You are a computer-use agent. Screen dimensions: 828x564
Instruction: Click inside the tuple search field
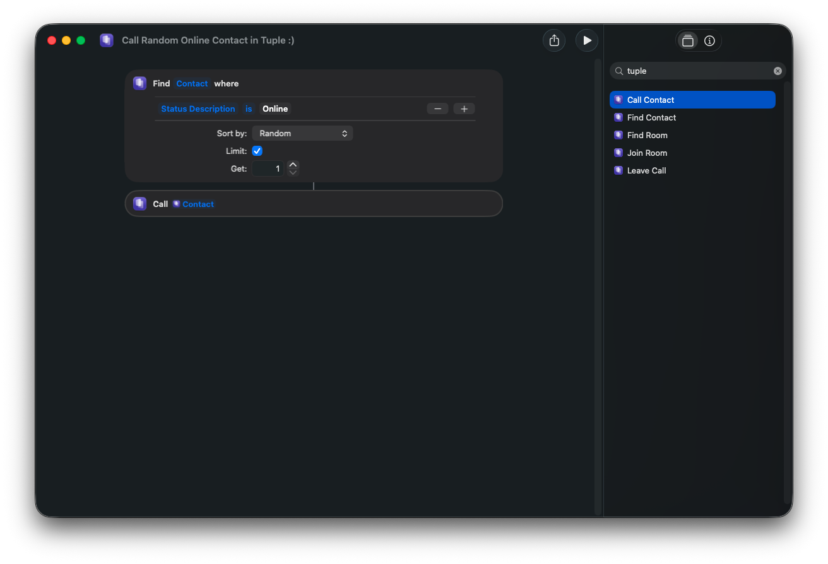click(697, 71)
